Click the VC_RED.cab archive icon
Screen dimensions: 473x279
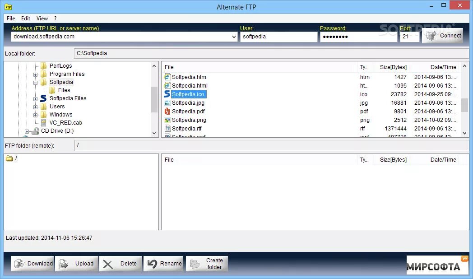coord(44,123)
